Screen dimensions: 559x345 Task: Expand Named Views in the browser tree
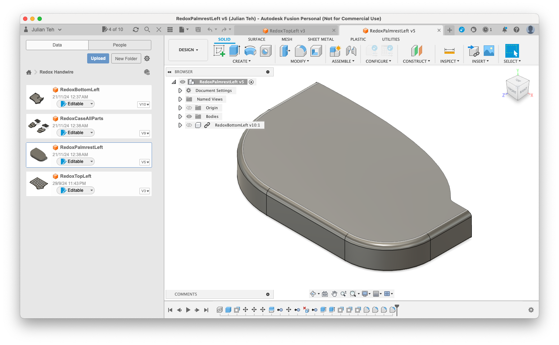pos(180,99)
